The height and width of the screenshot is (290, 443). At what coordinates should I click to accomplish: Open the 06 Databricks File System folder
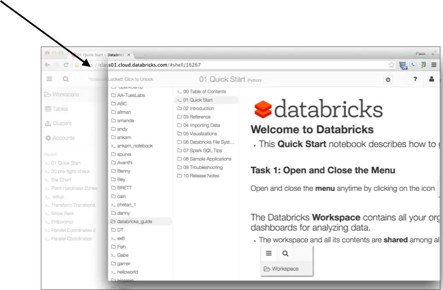click(x=205, y=142)
